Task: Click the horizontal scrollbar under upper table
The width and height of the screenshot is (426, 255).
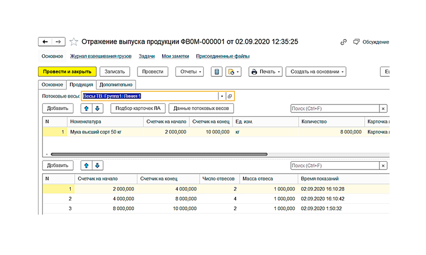Action: (x=159, y=154)
